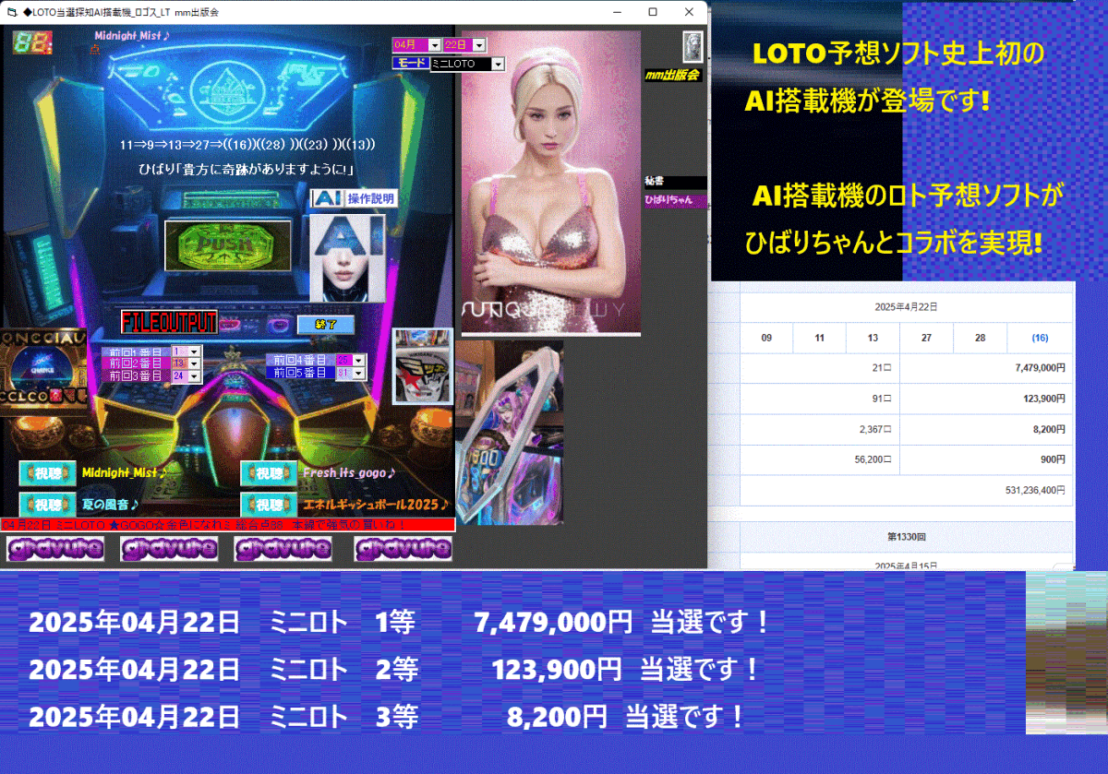Viewport: 1108px width, 774px height.
Task: Toggle 視聴 for エネルギッシュボール2025 track
Action: point(269,505)
